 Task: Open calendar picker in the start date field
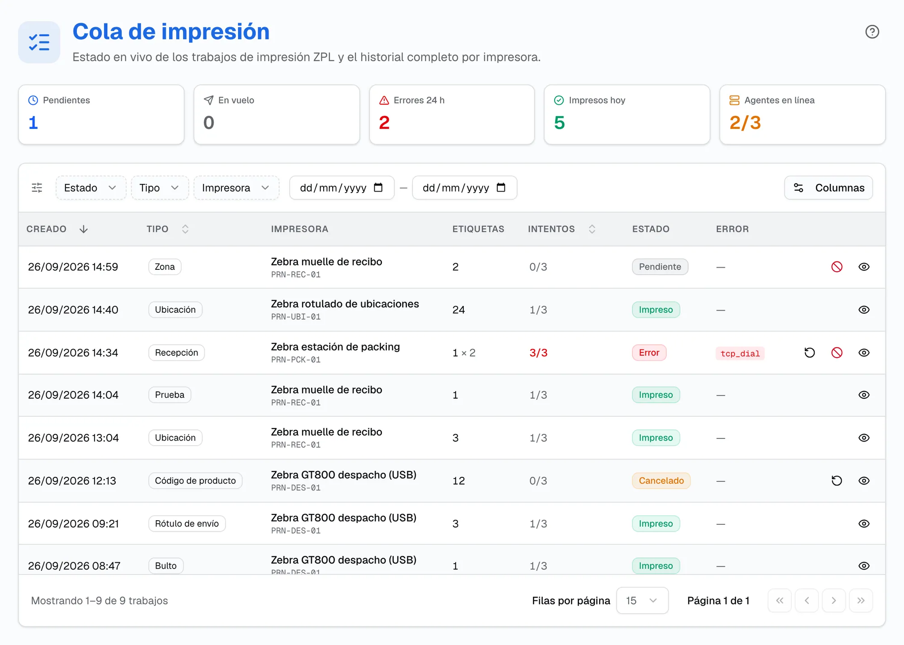click(378, 188)
